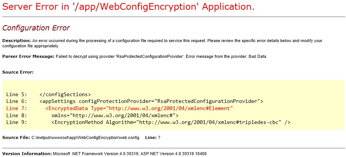Click the Parser Error Message label
The height and width of the screenshot is (157, 346).
[x=28, y=56]
